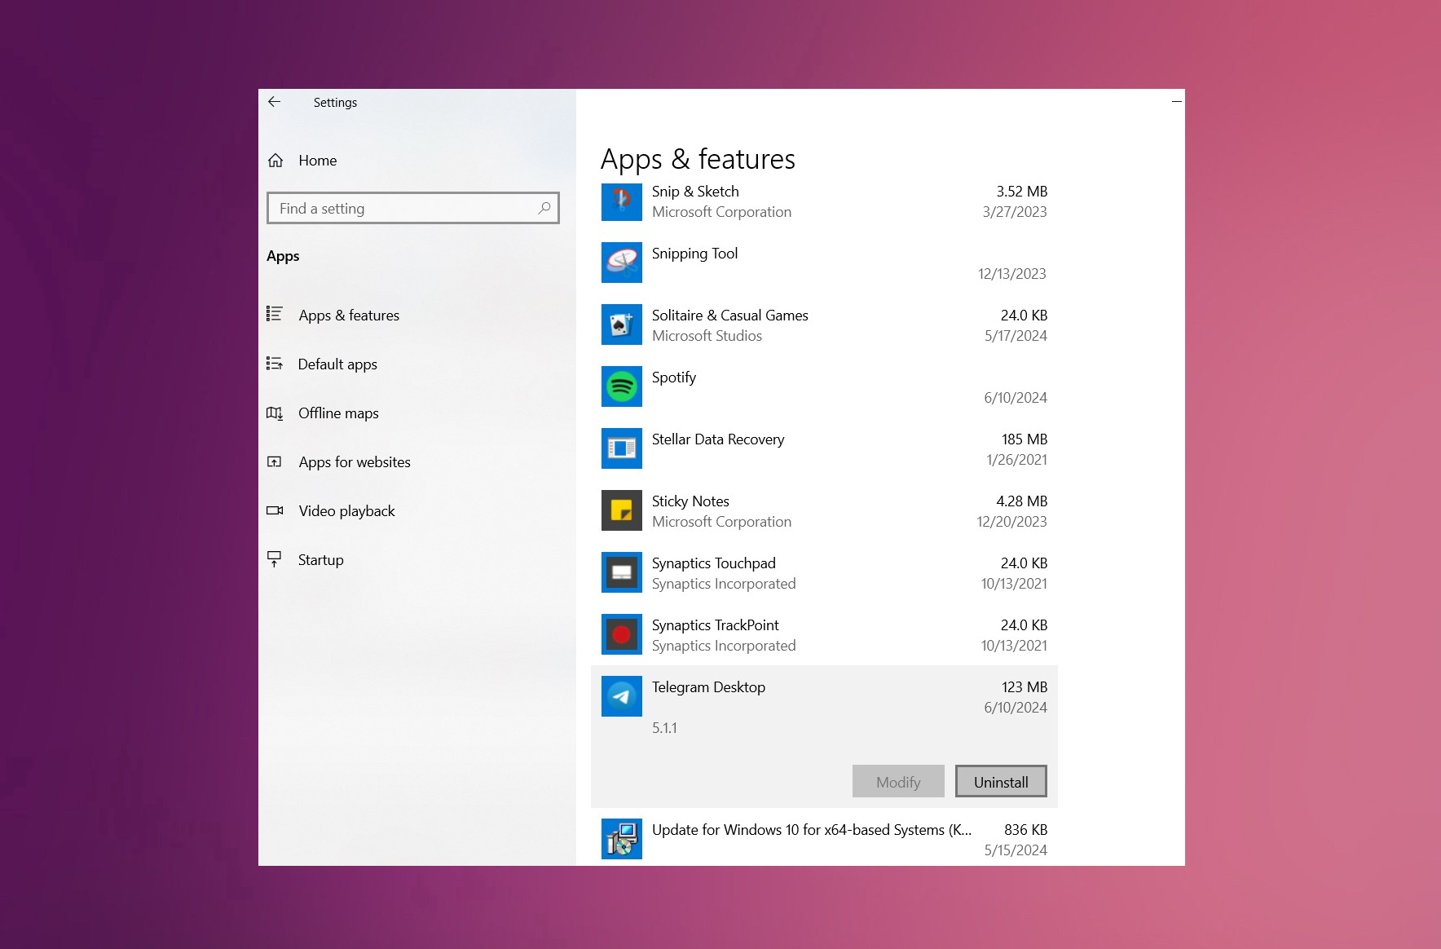Click the Snipping Tool app icon

[x=622, y=263]
